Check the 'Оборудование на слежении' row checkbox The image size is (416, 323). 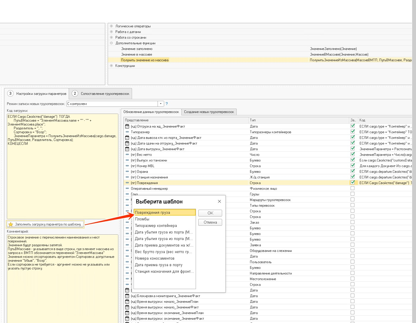pyautogui.click(x=353, y=250)
